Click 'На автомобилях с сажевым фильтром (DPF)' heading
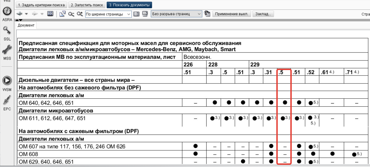This screenshot has height=167, width=370. point(79,131)
